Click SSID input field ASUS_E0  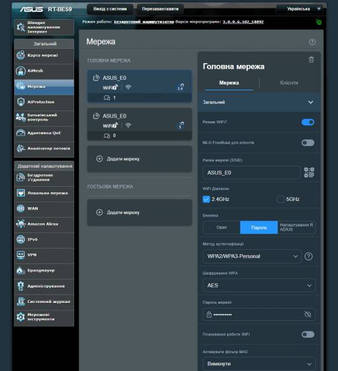[251, 173]
